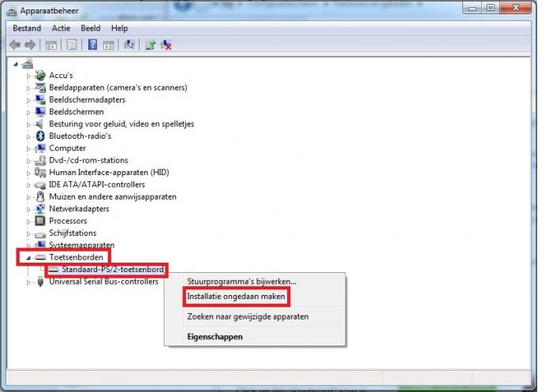This screenshot has width=552, height=392.
Task: Expand the Processors category
Action: click(28, 222)
